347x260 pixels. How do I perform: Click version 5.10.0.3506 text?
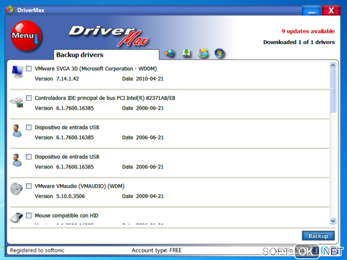coord(70,196)
